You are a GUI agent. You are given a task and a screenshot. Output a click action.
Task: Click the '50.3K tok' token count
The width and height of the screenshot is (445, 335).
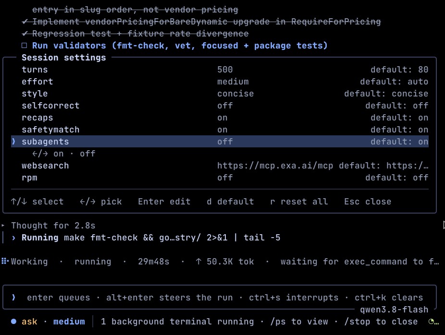coord(230,261)
